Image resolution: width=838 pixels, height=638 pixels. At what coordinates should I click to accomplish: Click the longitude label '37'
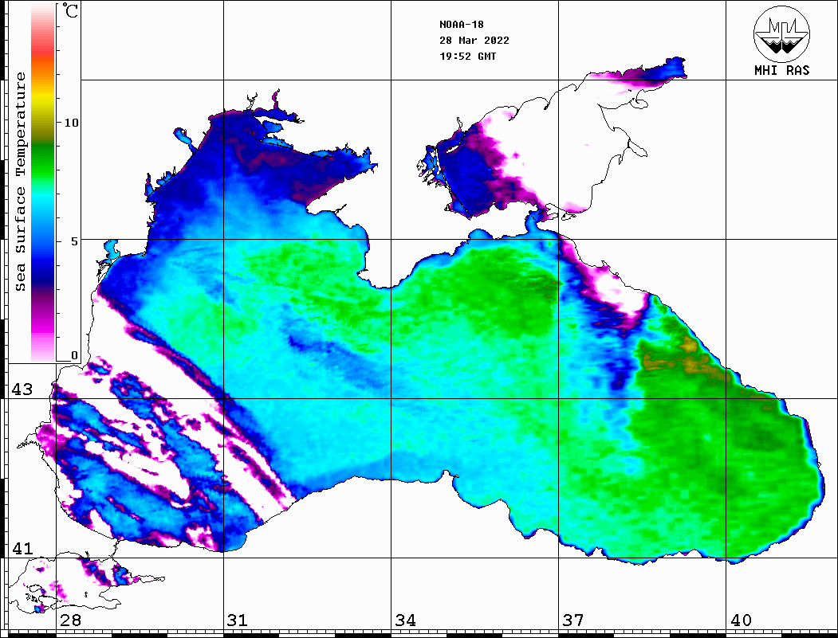[573, 620]
